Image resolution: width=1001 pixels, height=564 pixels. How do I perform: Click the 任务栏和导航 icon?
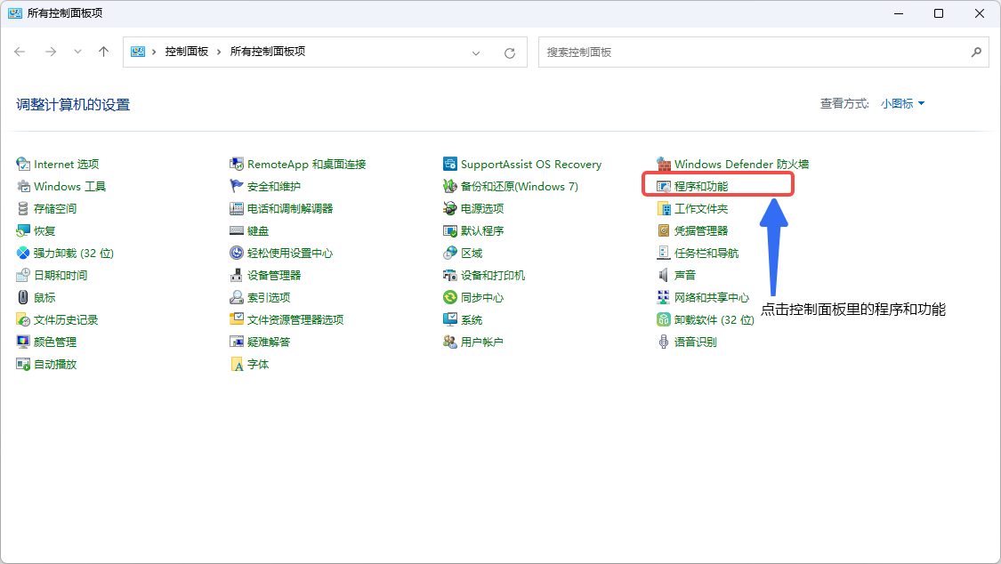[x=664, y=254]
